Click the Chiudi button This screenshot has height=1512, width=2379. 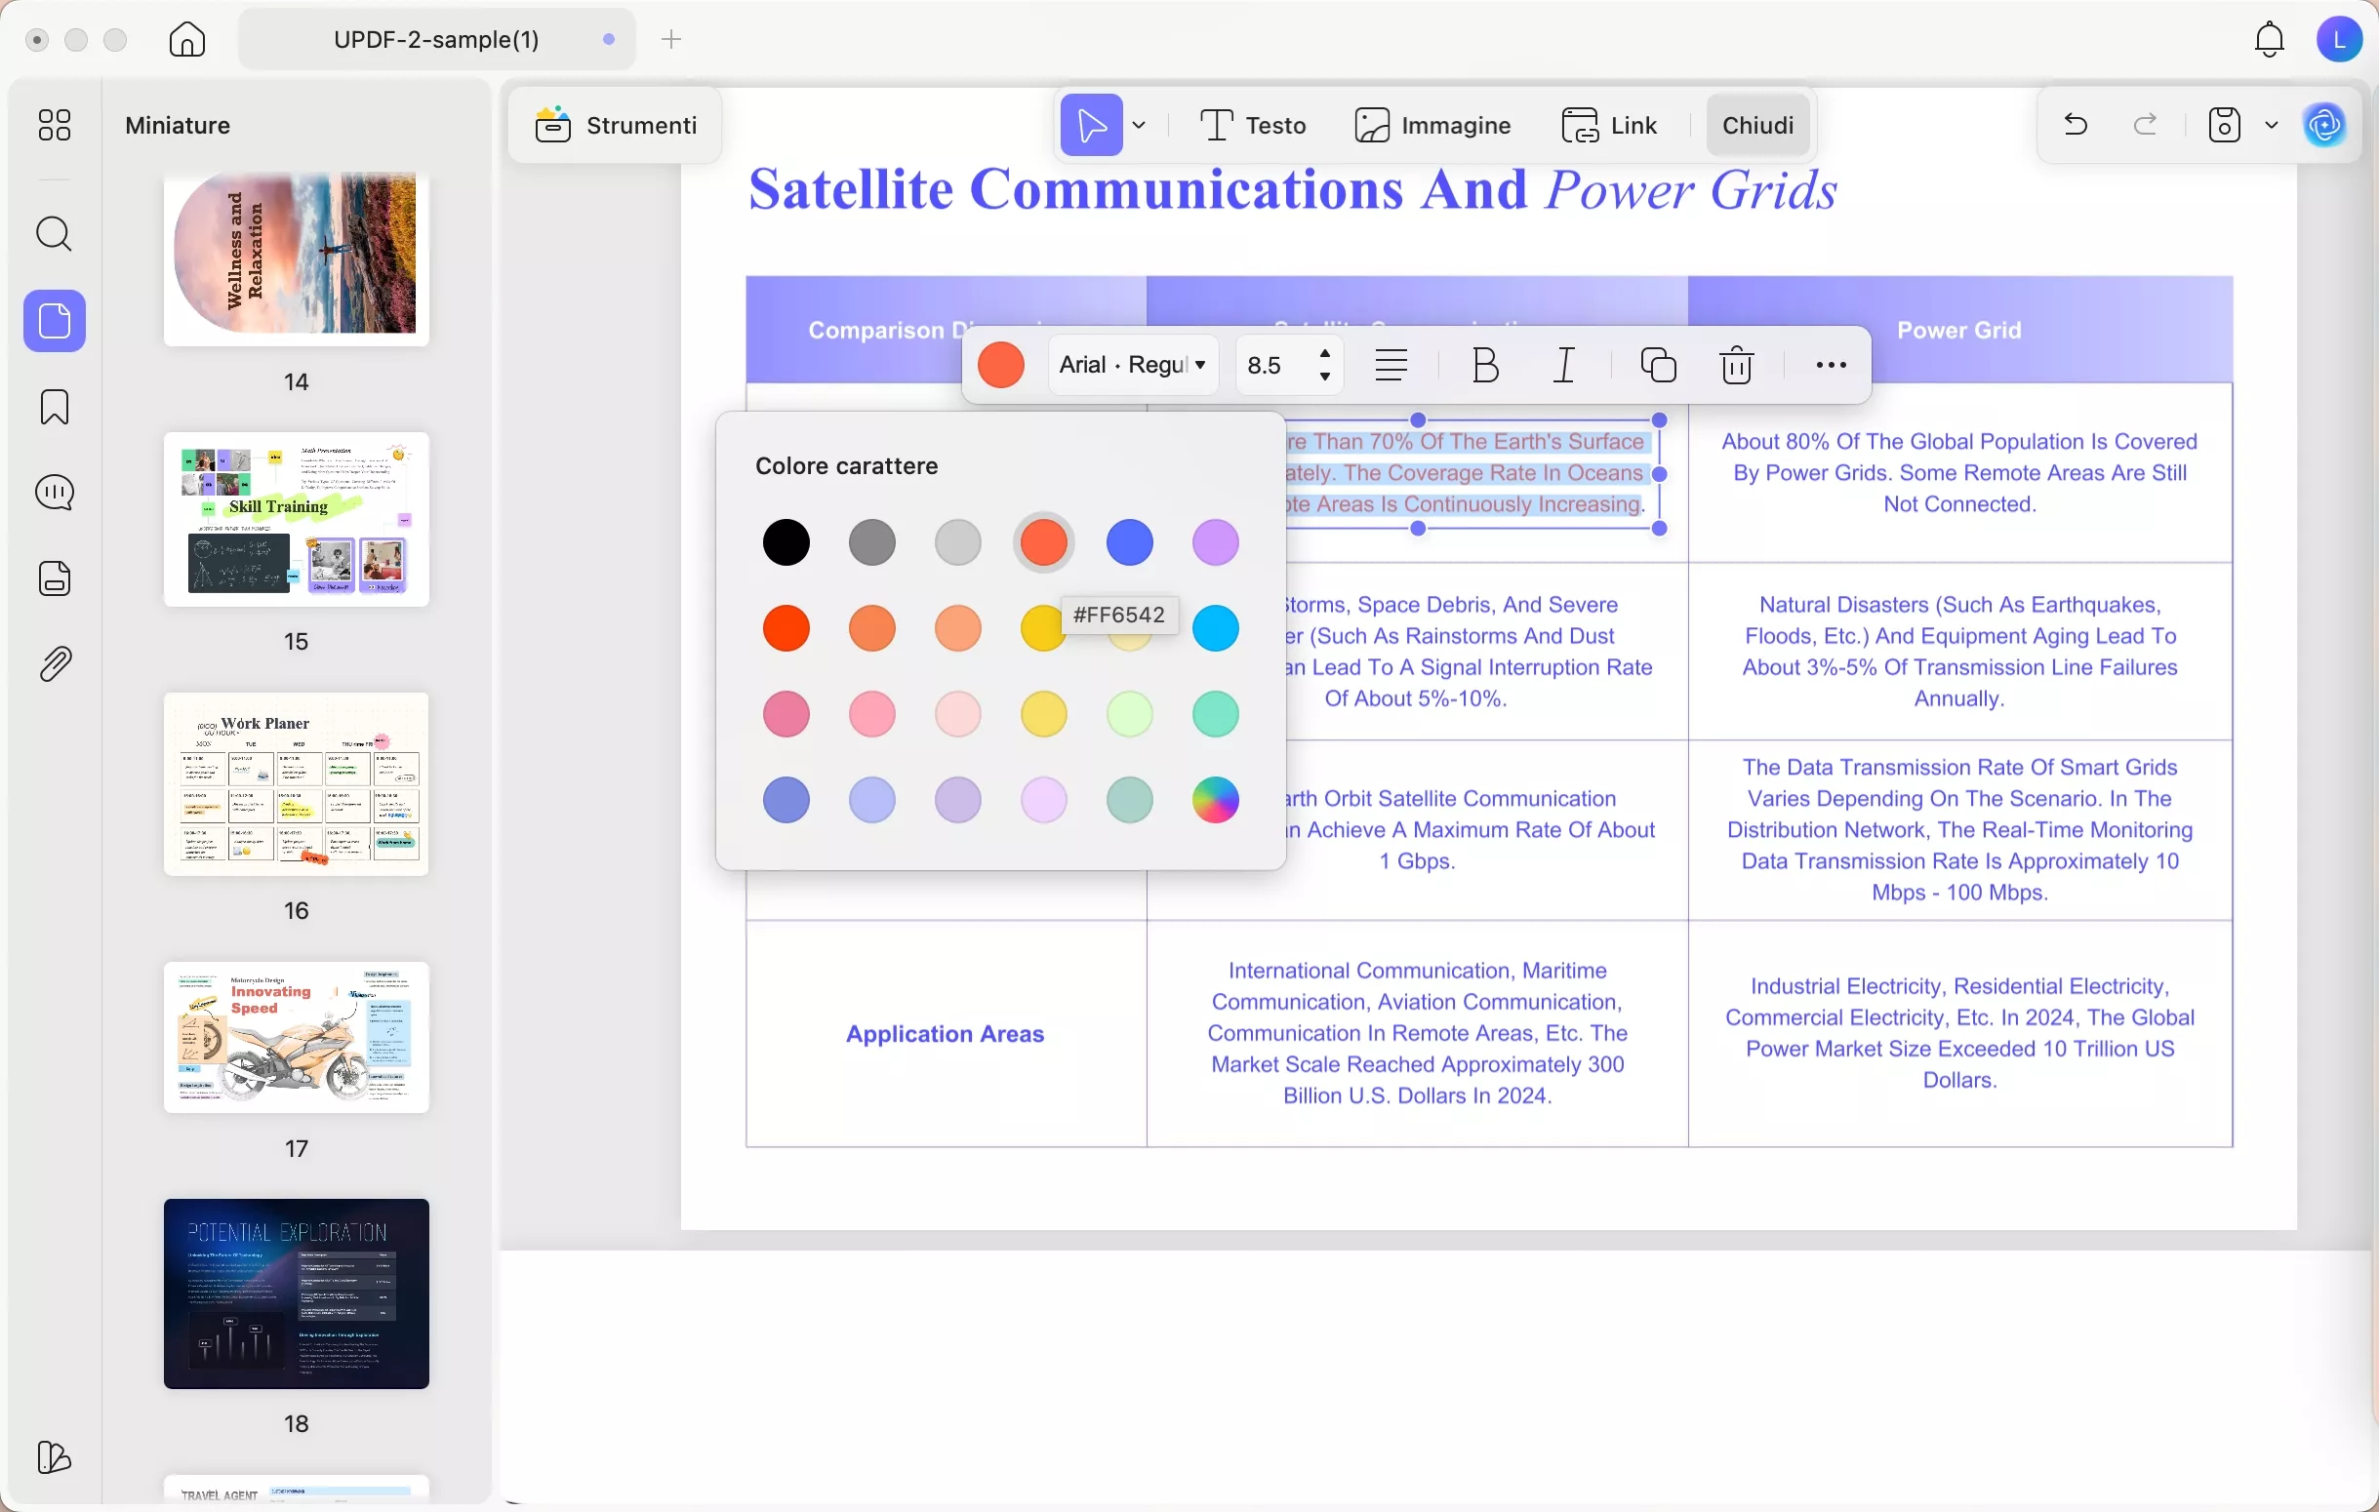click(x=1757, y=125)
